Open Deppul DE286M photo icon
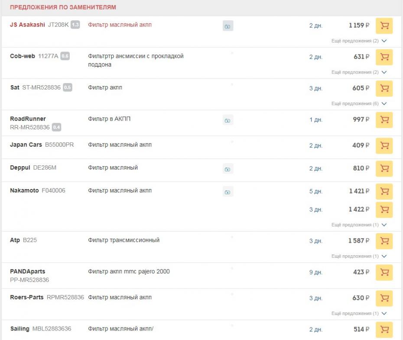Viewport: 403px width, 340px height. pos(227,169)
